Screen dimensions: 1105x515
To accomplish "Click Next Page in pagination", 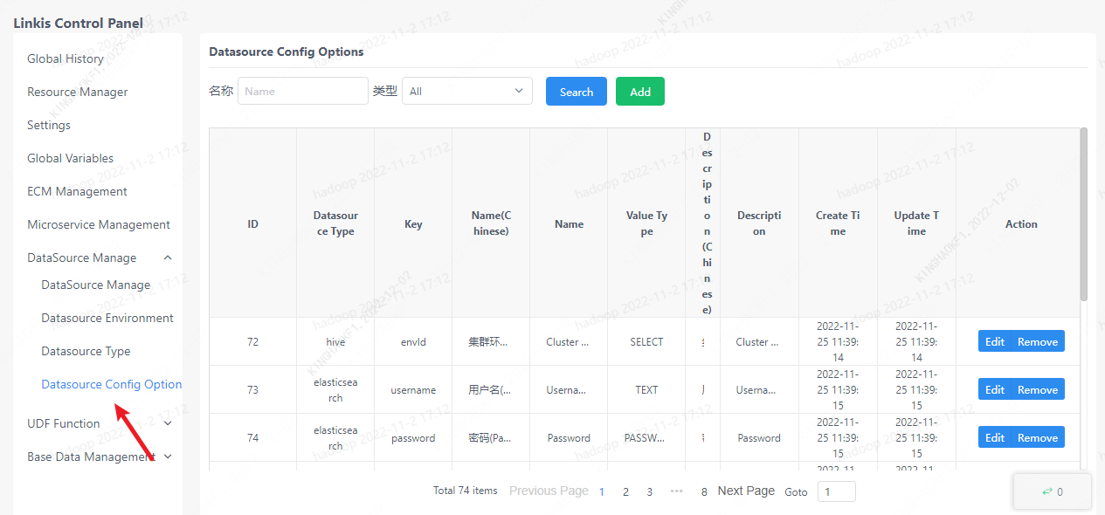I will click(745, 491).
